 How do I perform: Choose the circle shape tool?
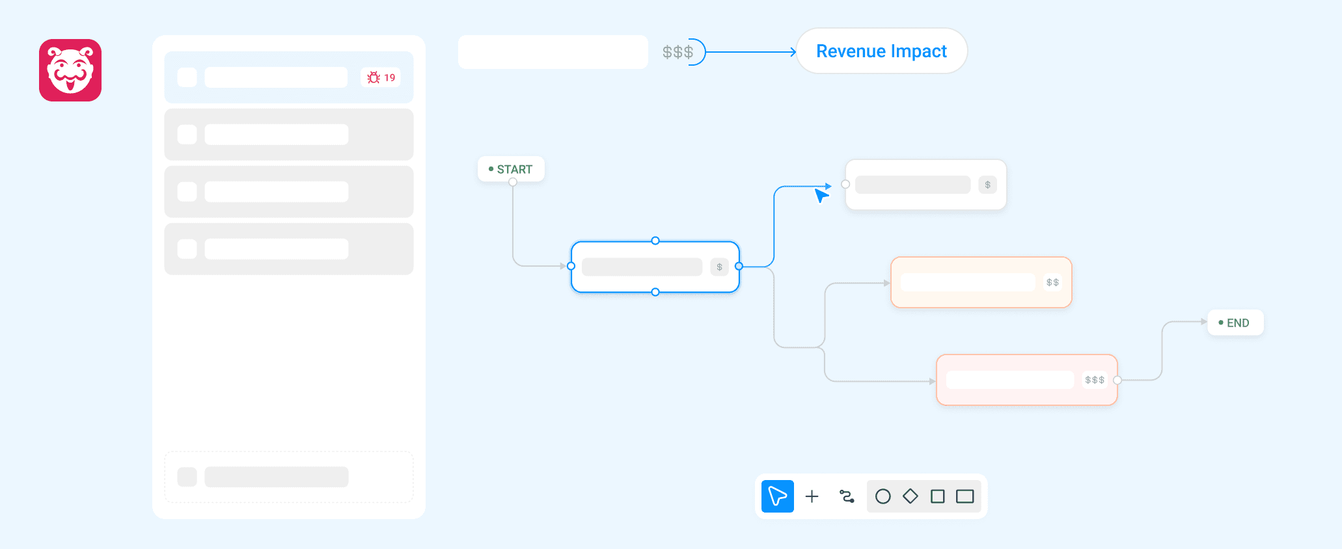pyautogui.click(x=883, y=497)
